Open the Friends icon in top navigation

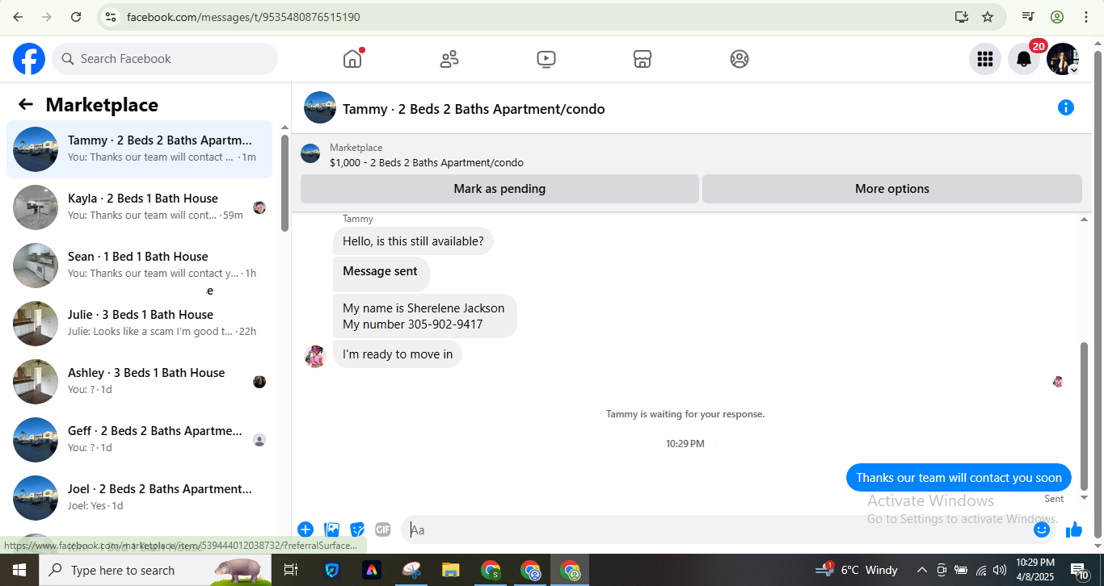tap(449, 59)
